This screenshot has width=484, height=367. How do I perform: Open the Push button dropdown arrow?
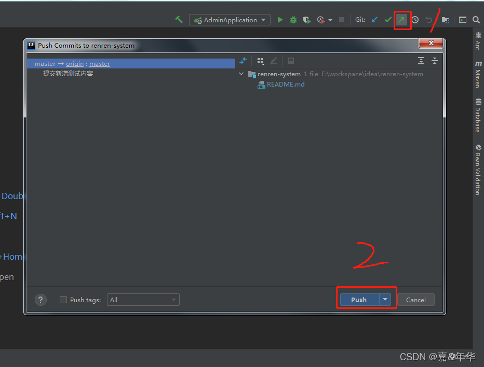click(385, 300)
